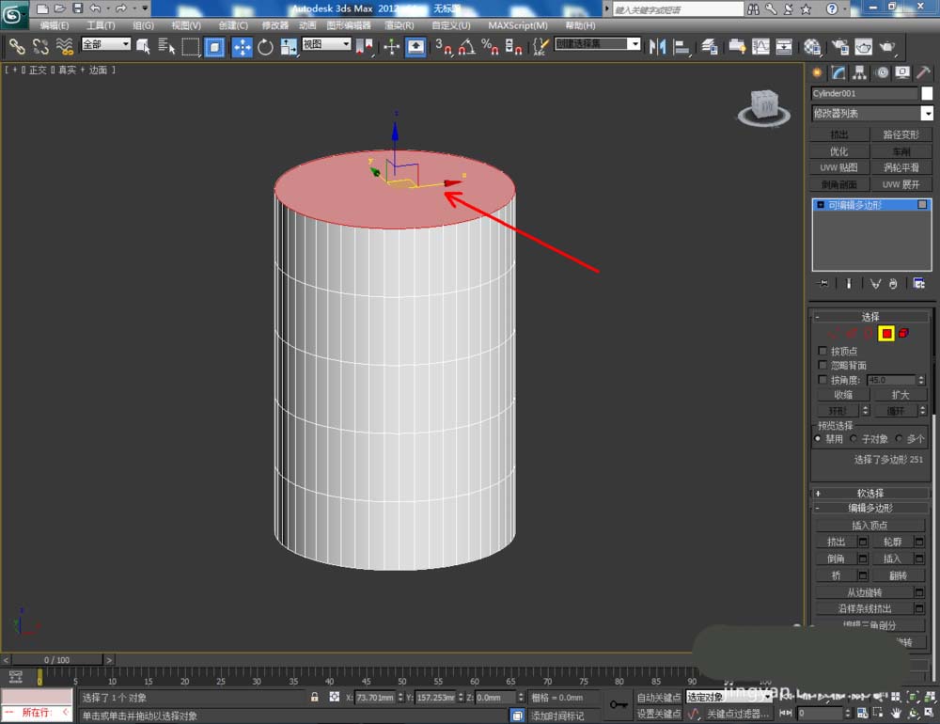Open the 修改器 menu
940x724 pixels.
[x=274, y=25]
